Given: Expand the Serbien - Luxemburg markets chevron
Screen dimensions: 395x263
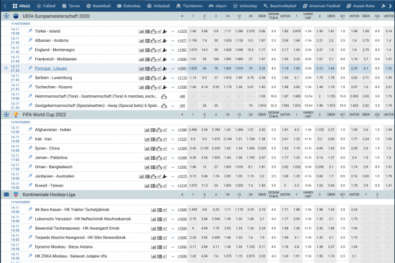Looking at the screenshot, I should pos(172,77).
